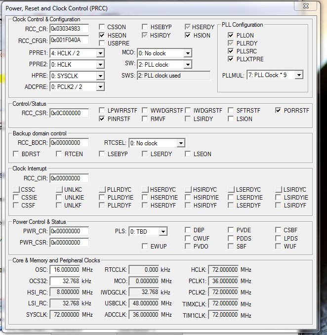The height and width of the screenshot is (335, 327).
Task: Focus the PWR_CSR input field
Action: coord(69,243)
